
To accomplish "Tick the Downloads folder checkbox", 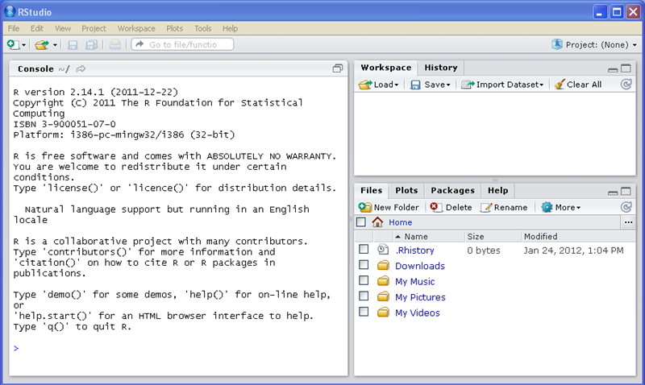I will pyautogui.click(x=364, y=266).
